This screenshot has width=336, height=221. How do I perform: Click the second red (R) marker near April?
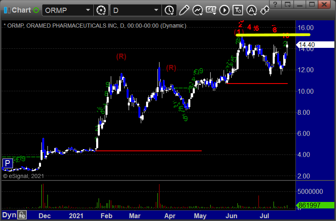(171, 68)
